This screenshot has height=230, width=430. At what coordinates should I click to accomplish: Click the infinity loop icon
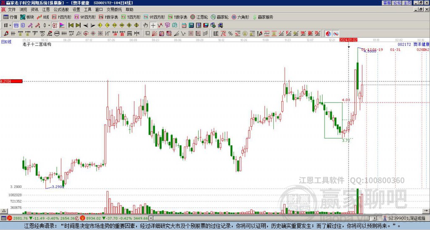(x=336, y=34)
